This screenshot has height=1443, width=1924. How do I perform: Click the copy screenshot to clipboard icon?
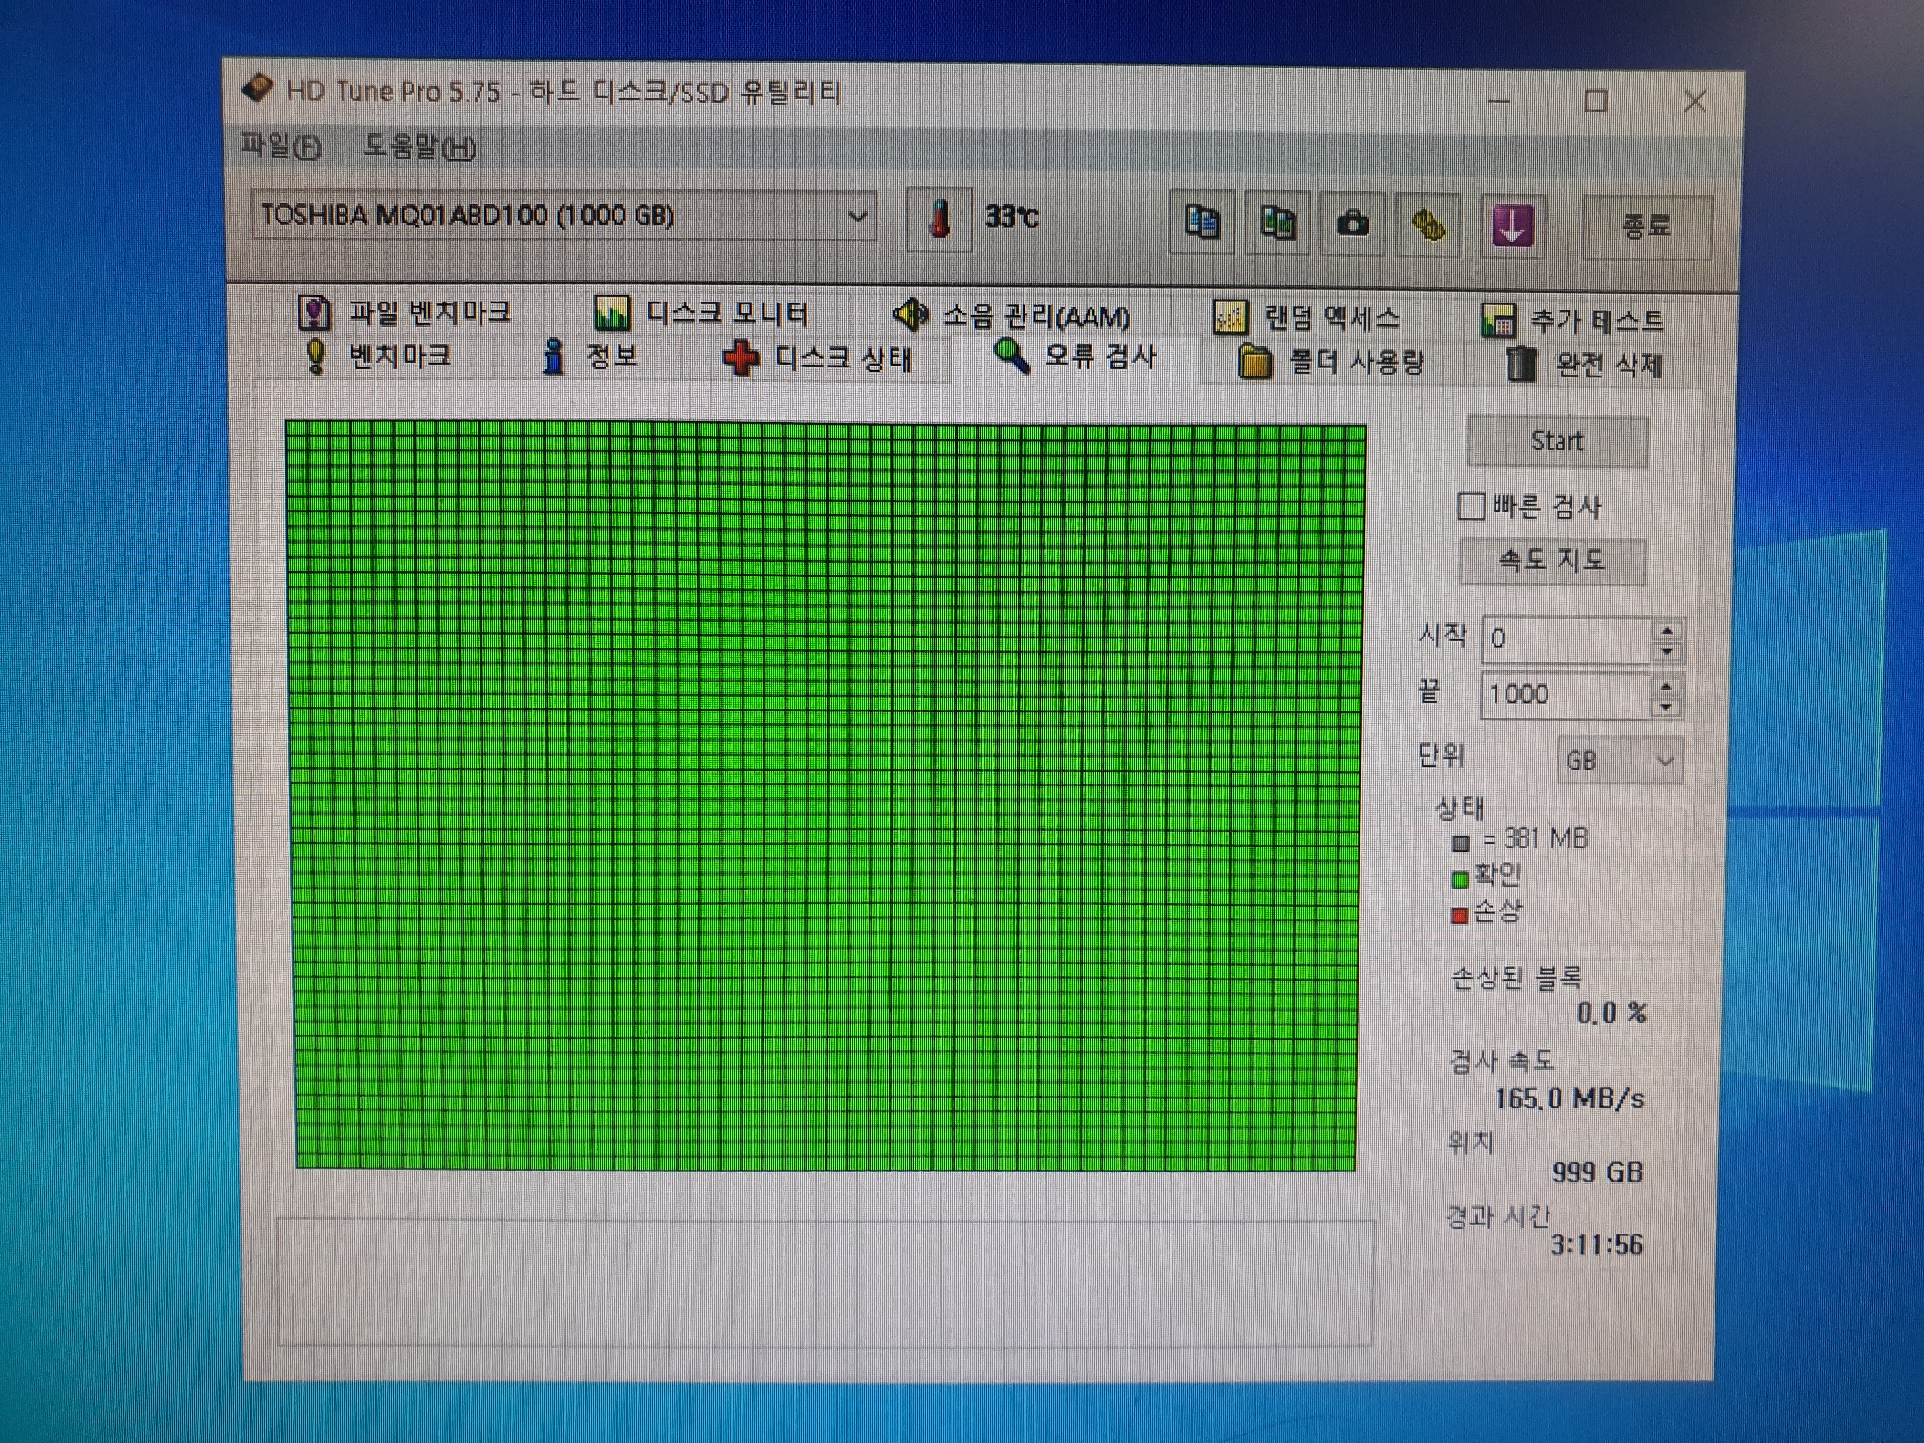[1277, 223]
